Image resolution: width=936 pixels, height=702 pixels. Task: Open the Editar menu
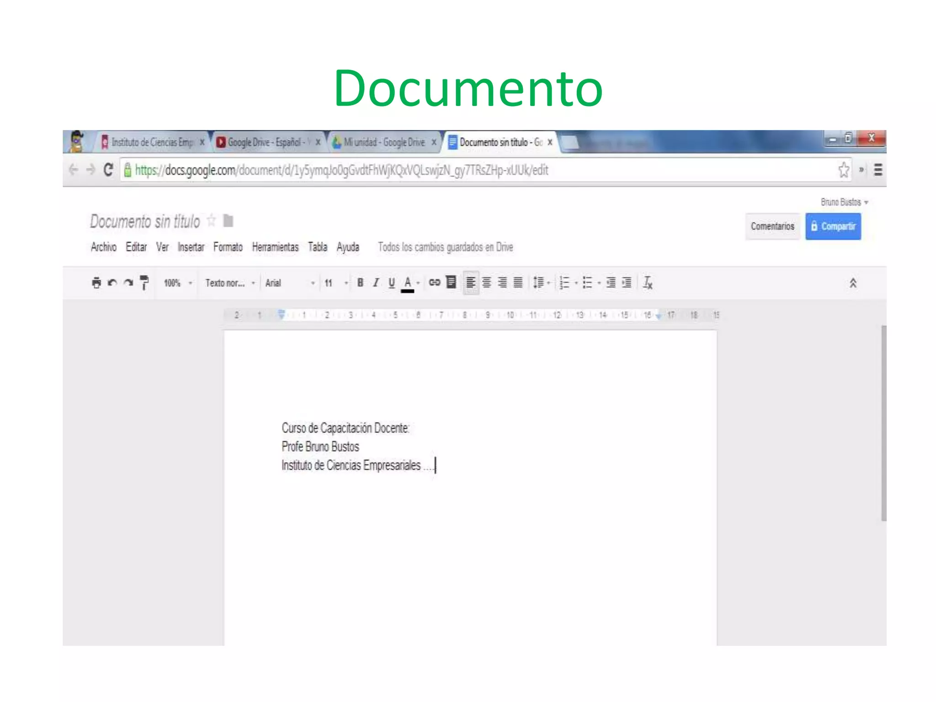(x=136, y=247)
